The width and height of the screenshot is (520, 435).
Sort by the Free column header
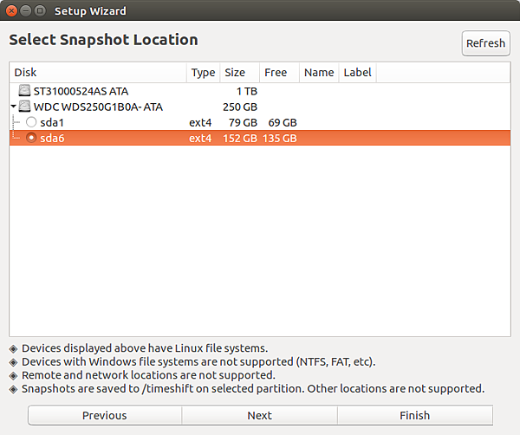tap(280, 72)
